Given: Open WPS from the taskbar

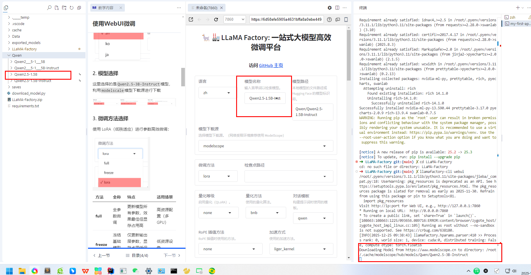Looking at the screenshot, I should point(85,271).
